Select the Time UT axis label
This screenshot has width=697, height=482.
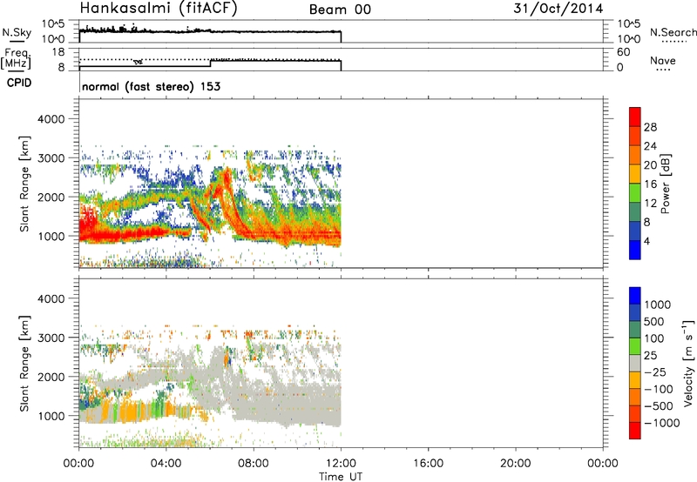tap(341, 477)
